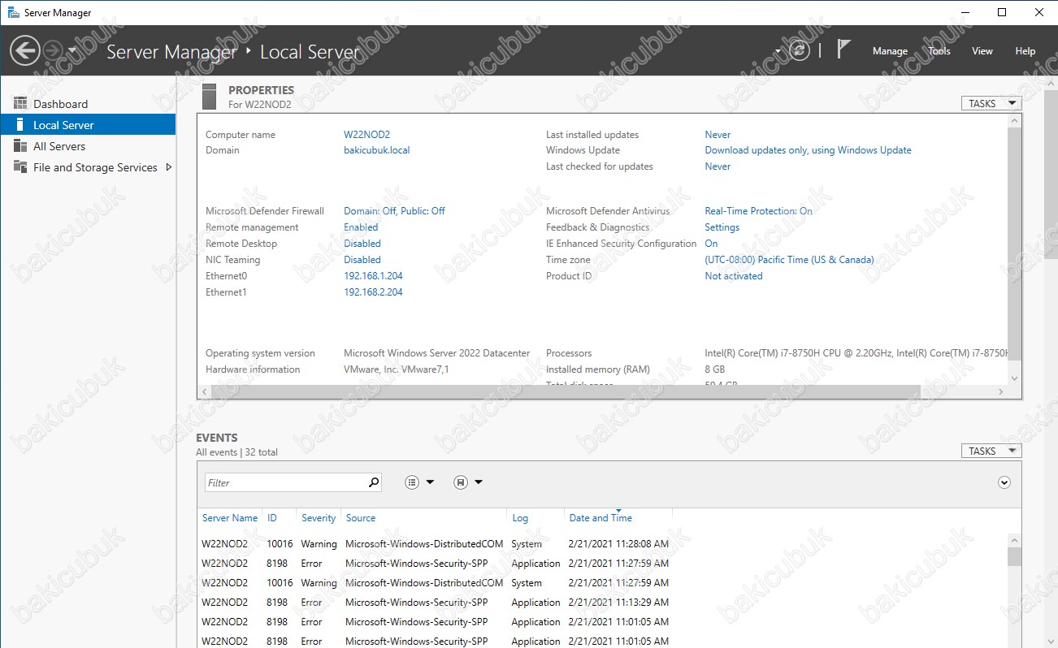Click the VMware, Inc. VMware7,1 hardware text
The height and width of the screenshot is (648, 1058).
396,369
